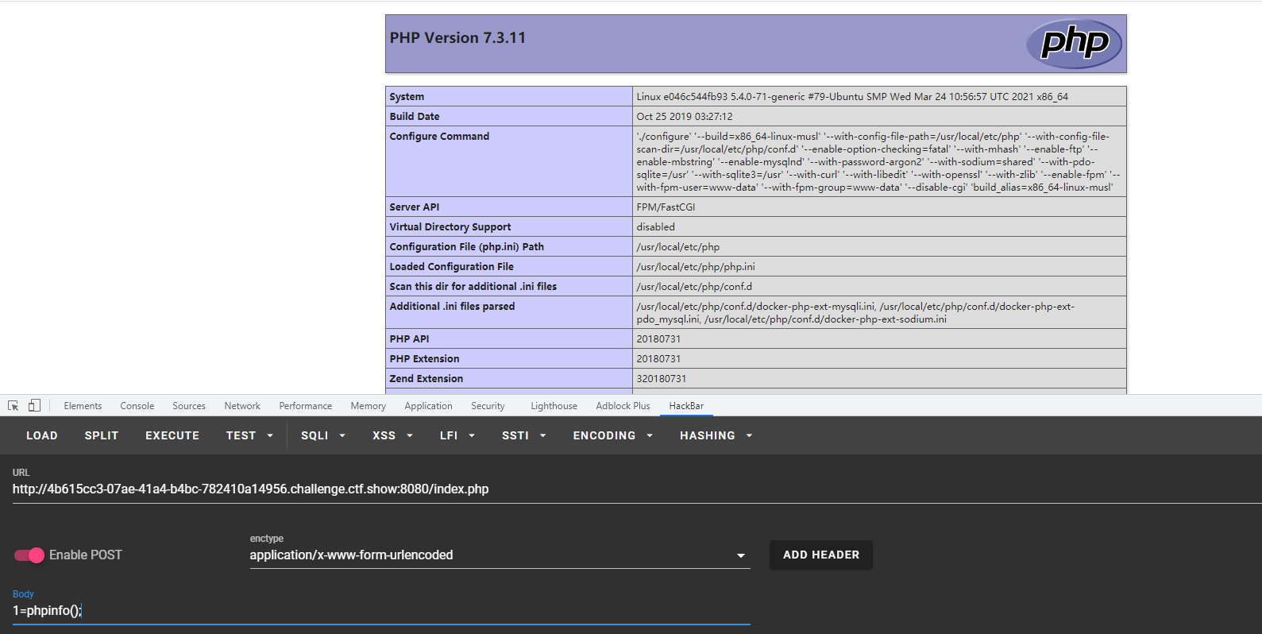Viewport: 1262px width, 634px height.
Task: Click the Additional .ini files parsed label
Action: [452, 306]
